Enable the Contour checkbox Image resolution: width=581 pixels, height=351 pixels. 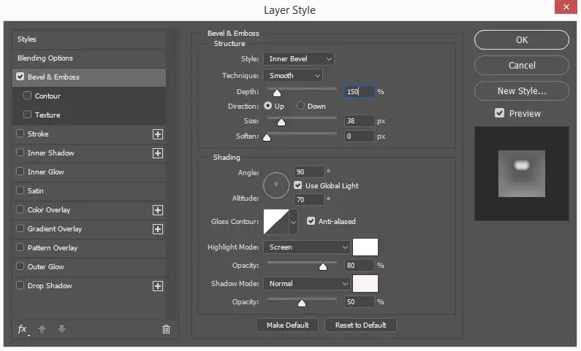click(x=27, y=96)
